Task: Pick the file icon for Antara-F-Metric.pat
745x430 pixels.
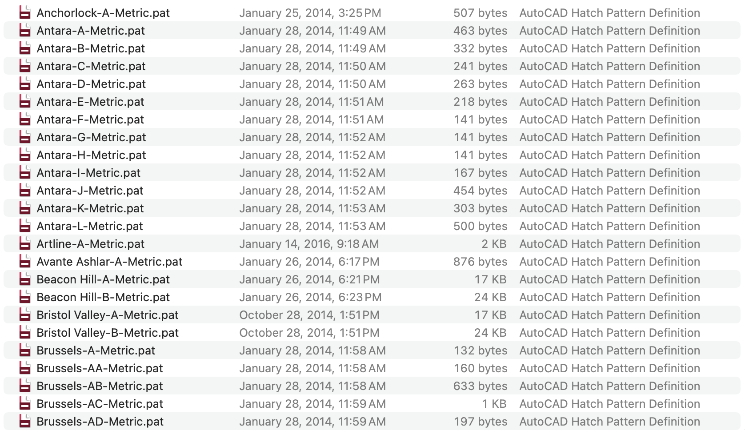Action: coord(25,119)
